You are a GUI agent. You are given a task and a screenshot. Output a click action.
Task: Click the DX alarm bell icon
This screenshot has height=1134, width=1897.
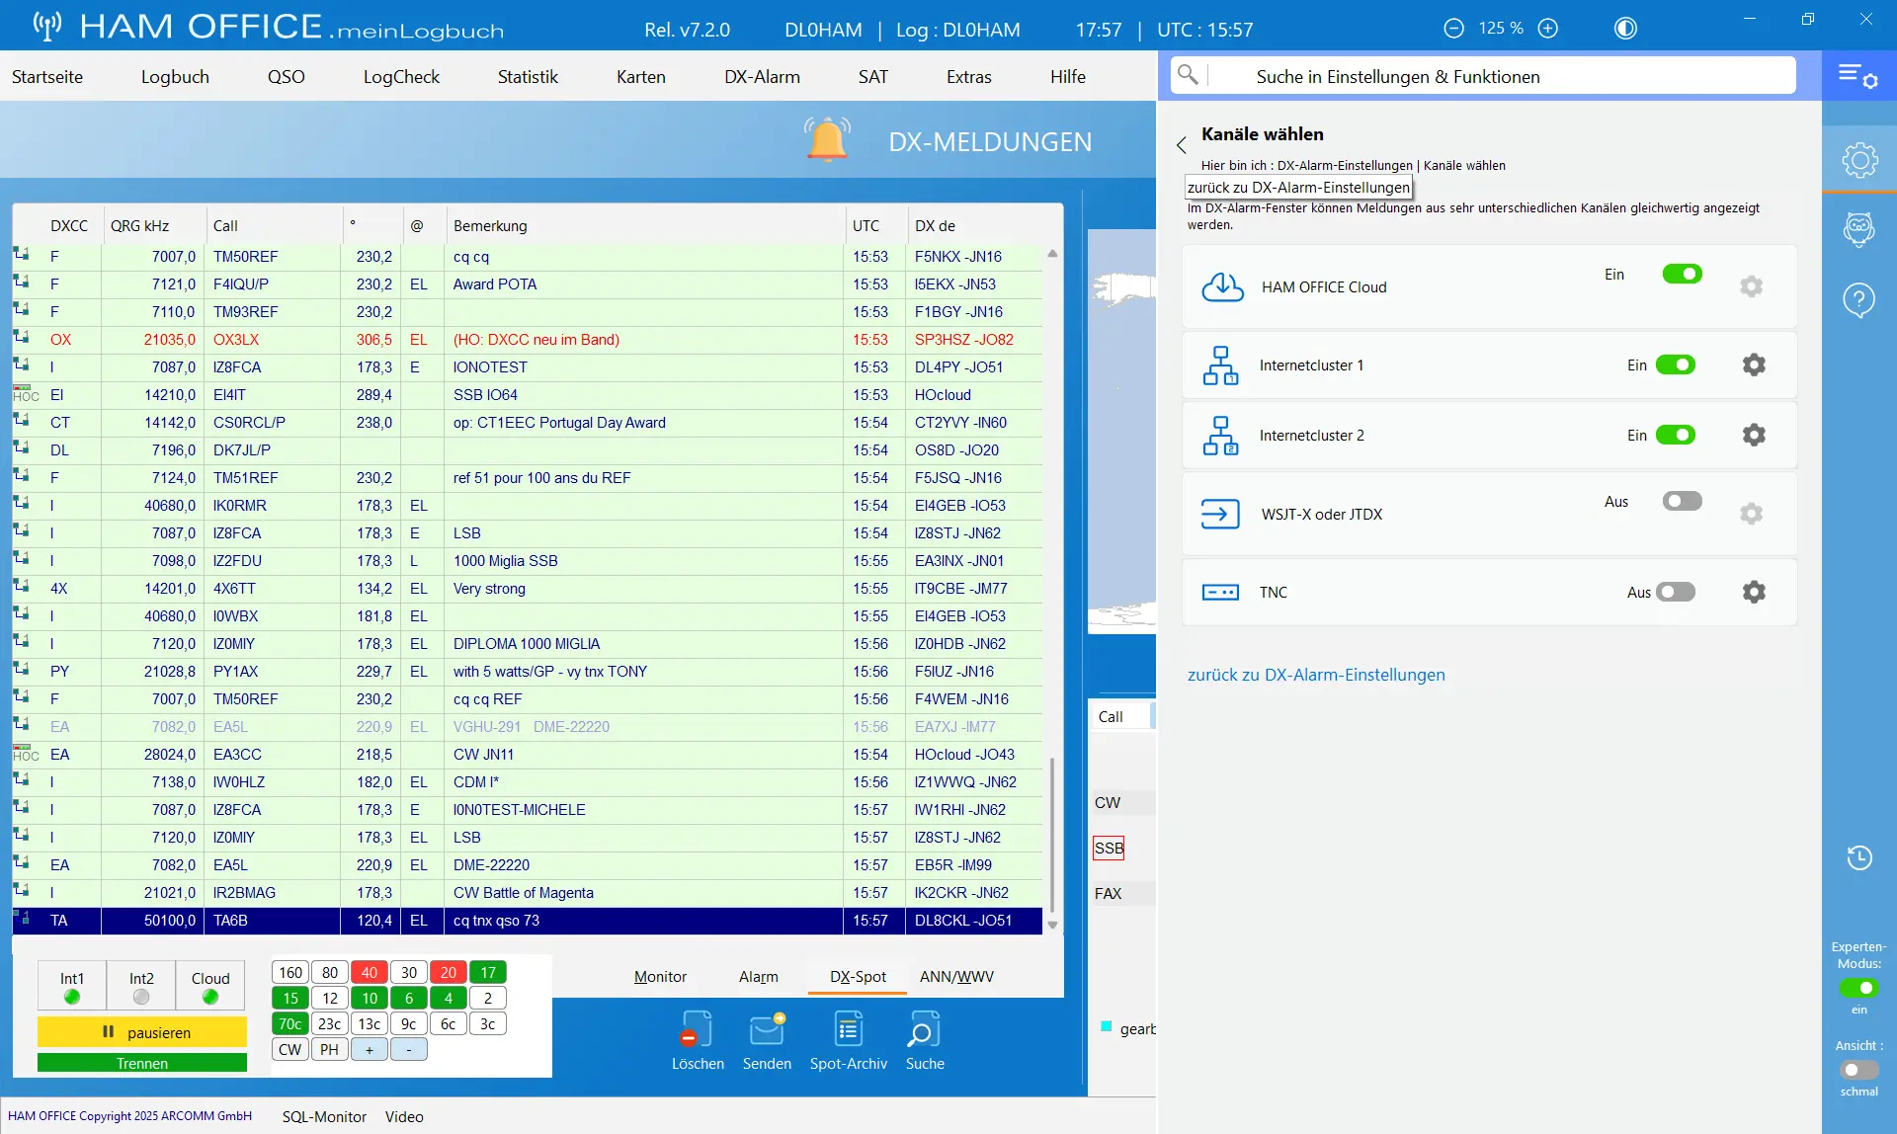827,139
